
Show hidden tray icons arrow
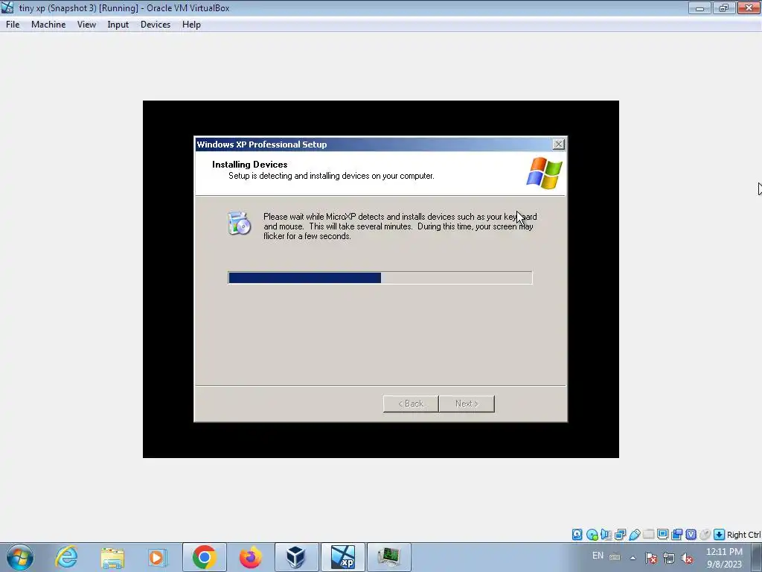633,558
